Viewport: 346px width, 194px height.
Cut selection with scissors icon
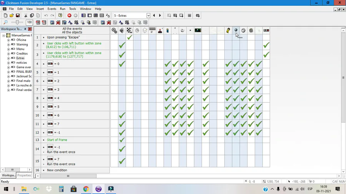(26, 15)
